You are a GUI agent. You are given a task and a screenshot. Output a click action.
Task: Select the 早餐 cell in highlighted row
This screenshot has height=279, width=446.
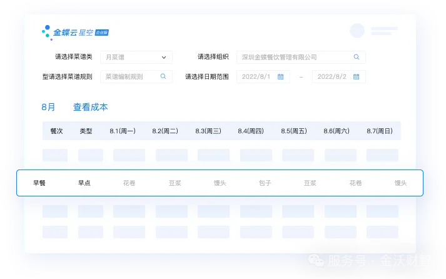[x=39, y=183]
